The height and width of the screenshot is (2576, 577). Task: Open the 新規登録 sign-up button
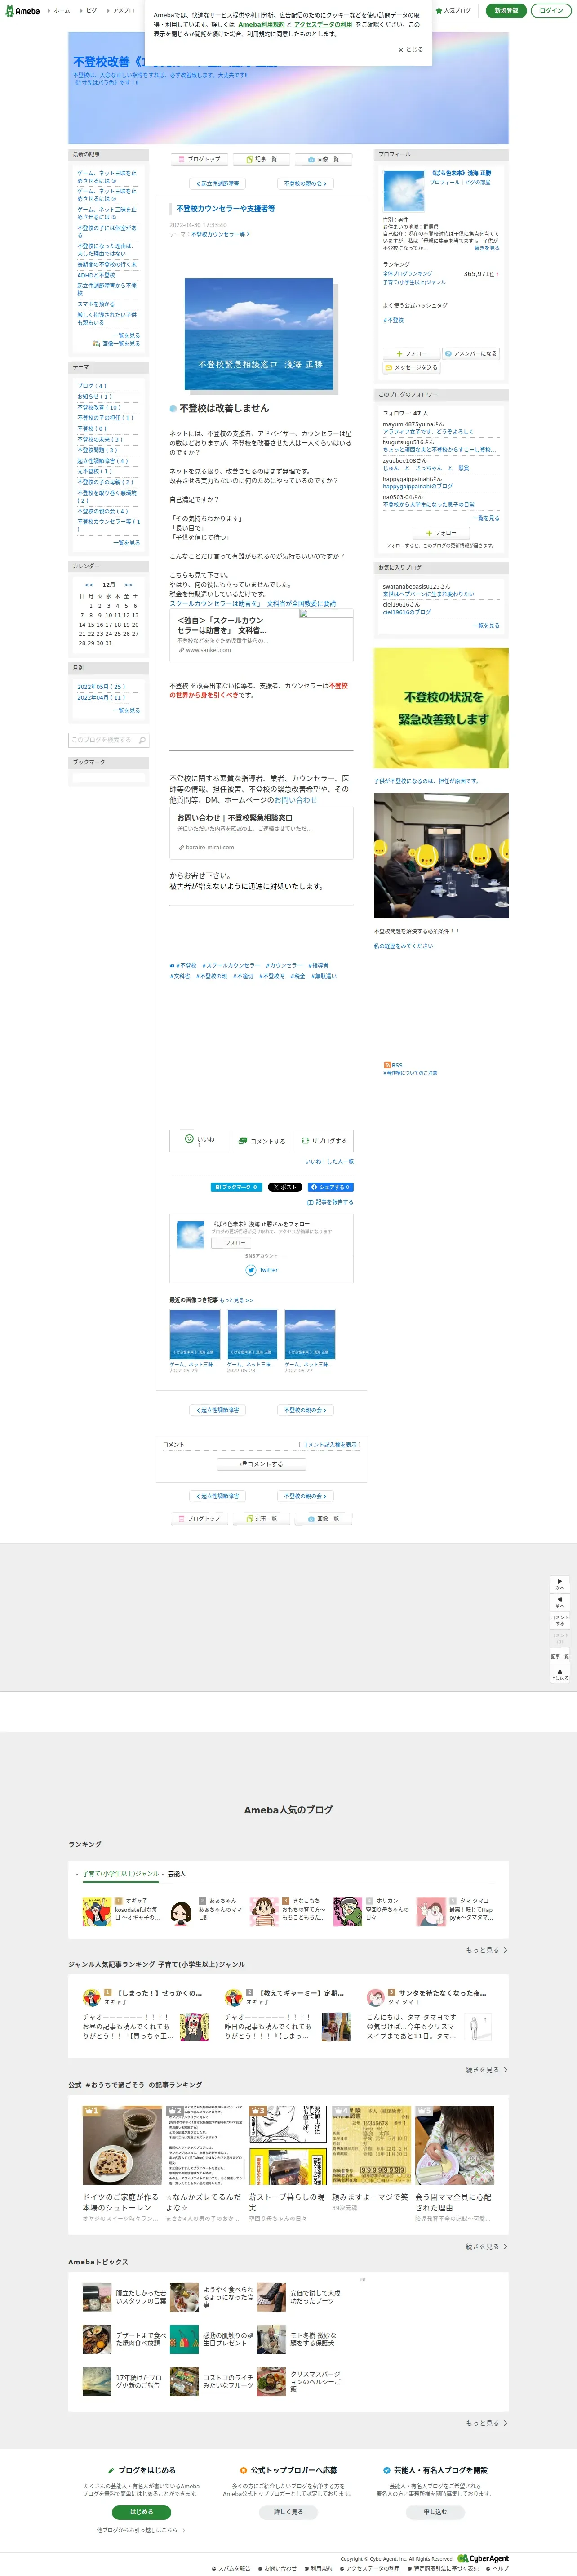coord(507,10)
